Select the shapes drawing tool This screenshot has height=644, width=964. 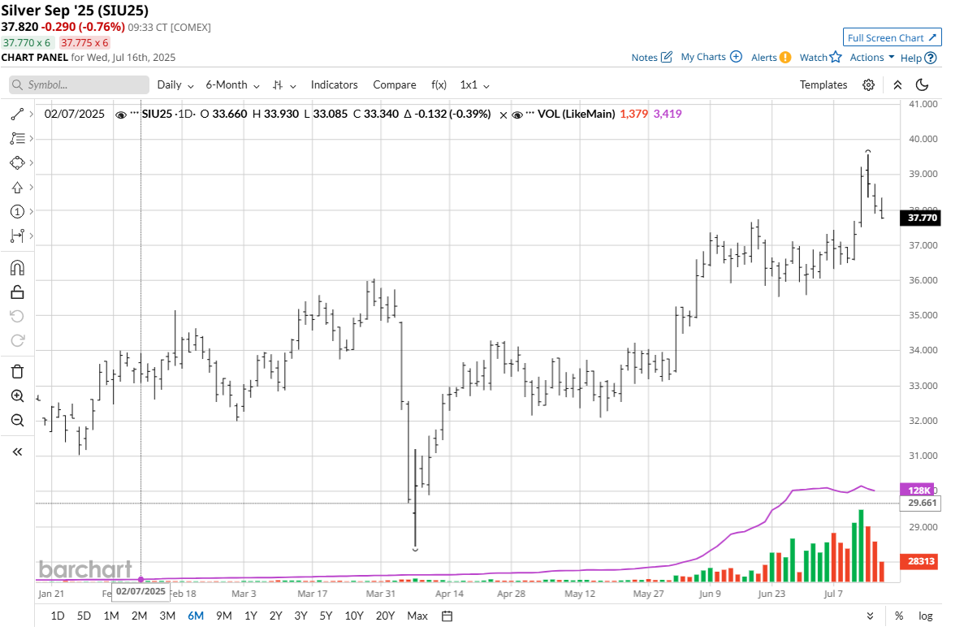coord(17,163)
